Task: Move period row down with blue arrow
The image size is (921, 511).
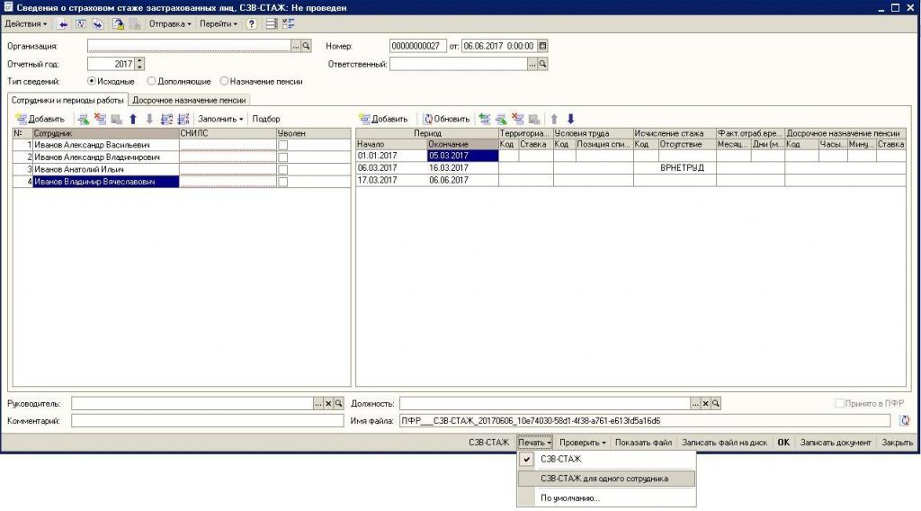Action: [x=570, y=119]
